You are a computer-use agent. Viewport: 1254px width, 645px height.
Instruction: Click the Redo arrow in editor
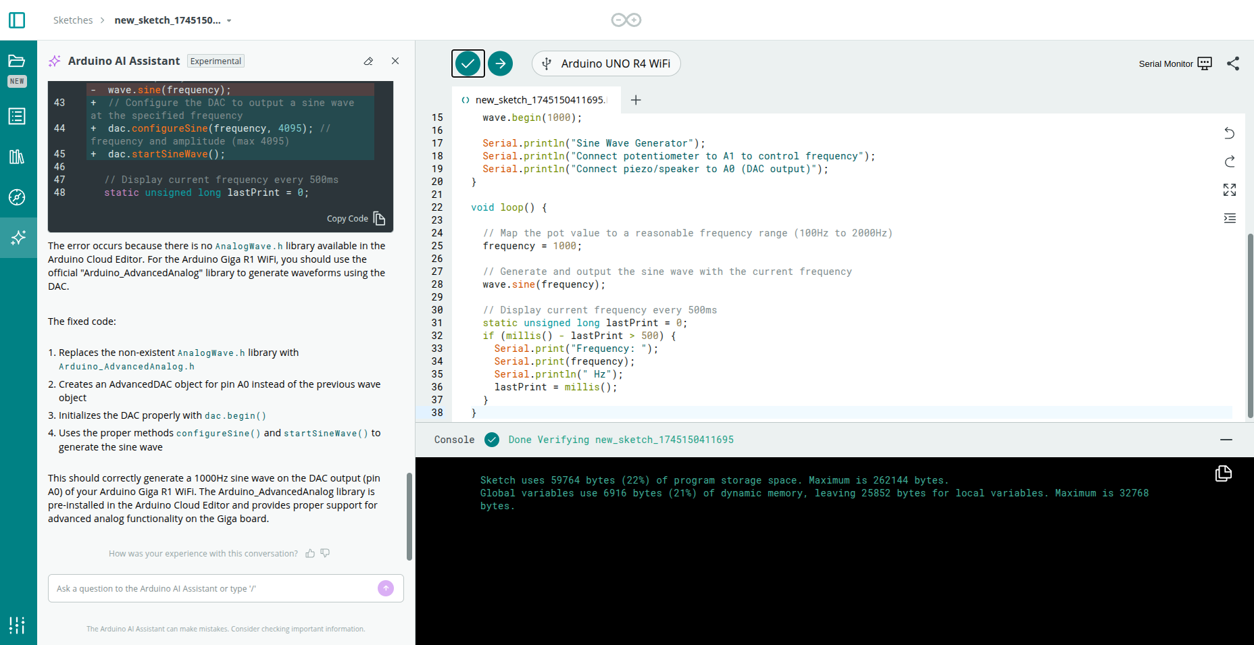click(x=1229, y=161)
